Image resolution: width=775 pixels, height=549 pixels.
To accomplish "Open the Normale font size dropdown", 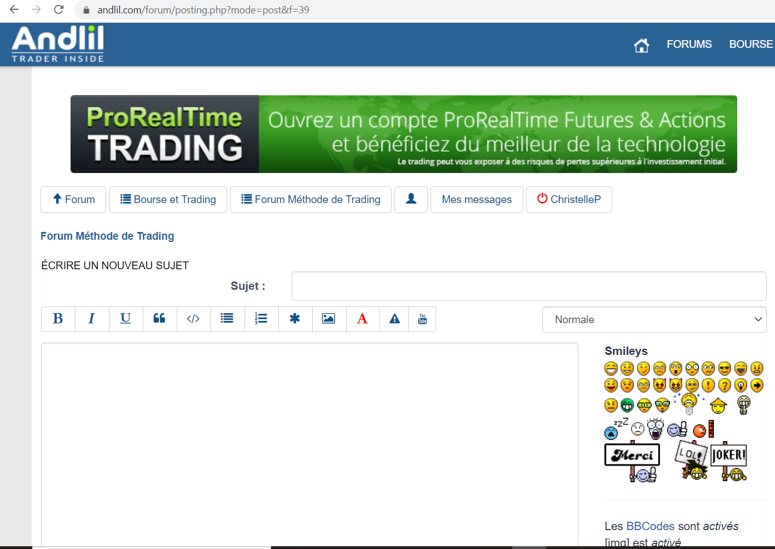I will coord(654,319).
